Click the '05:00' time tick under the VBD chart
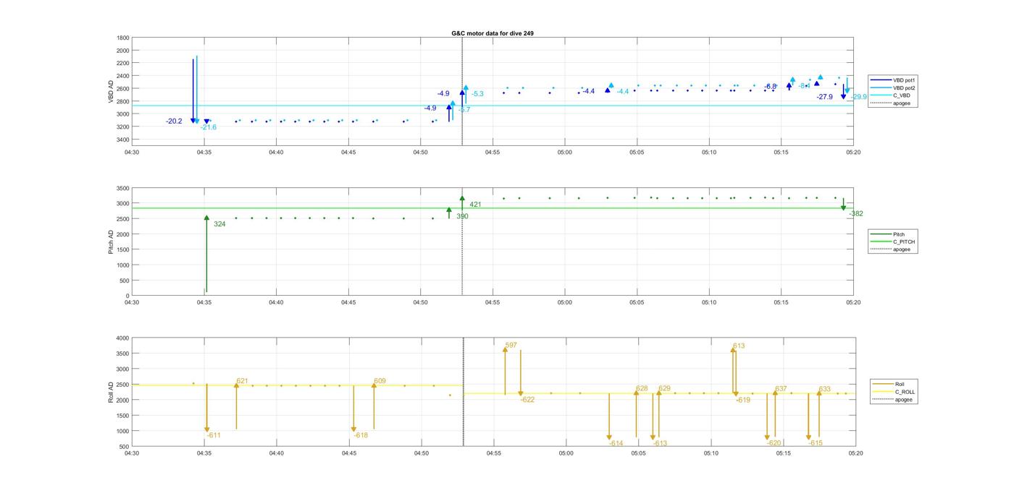Image resolution: width=1014 pixels, height=501 pixels. tap(565, 153)
